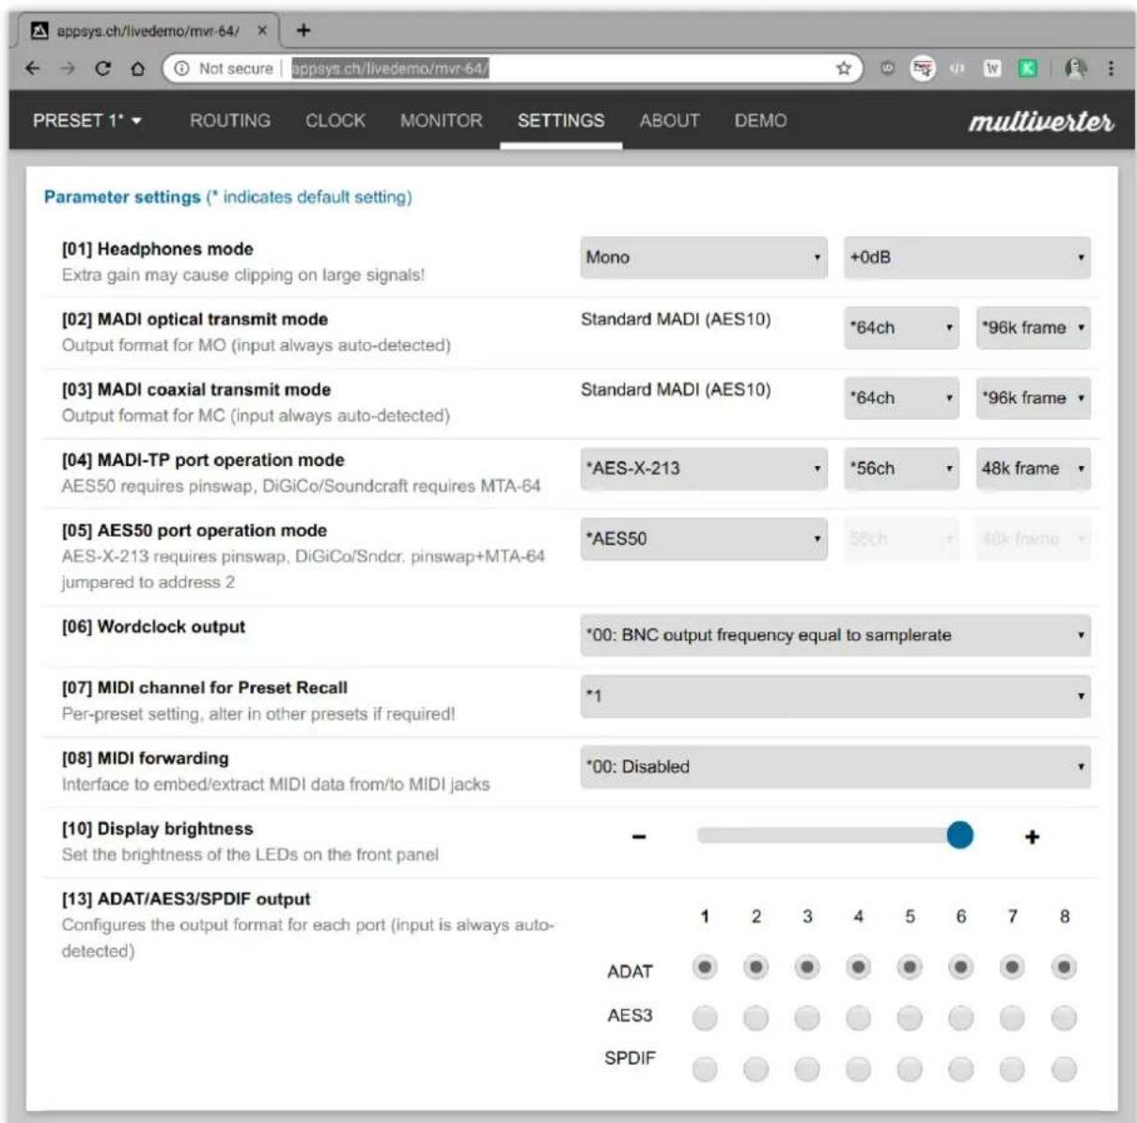This screenshot has width=1137, height=1123.
Task: Click the Not secure info icon
Action: [x=181, y=69]
